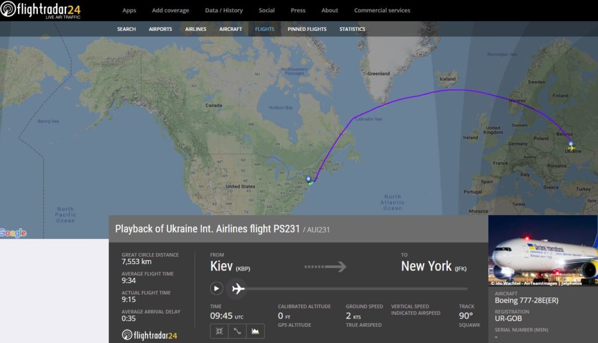This screenshot has height=343, width=598.
Task: Click the airplane marker on the playback slider
Action: [238, 288]
